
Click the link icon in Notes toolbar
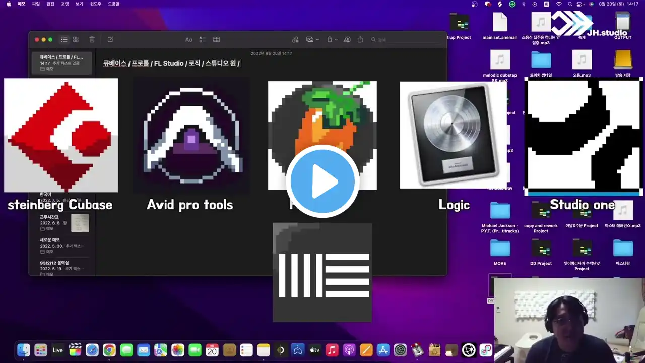(x=295, y=39)
